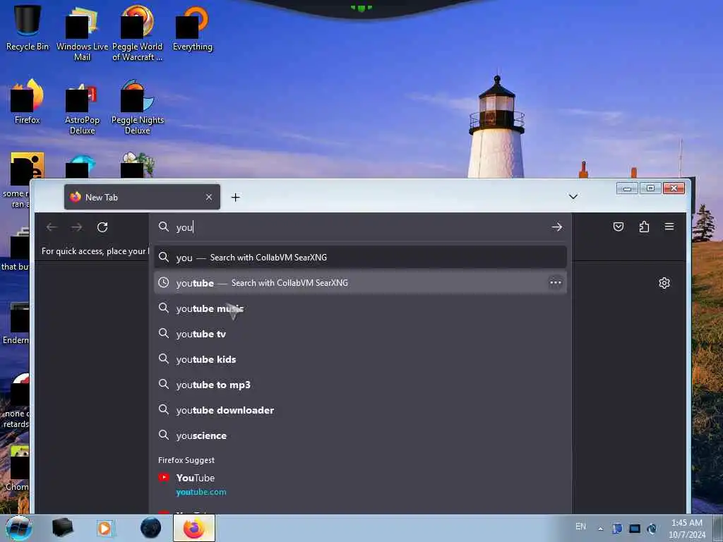Image resolution: width=723 pixels, height=542 pixels.
Task: Choose the 'youtube' history suggestion
Action: (360, 283)
